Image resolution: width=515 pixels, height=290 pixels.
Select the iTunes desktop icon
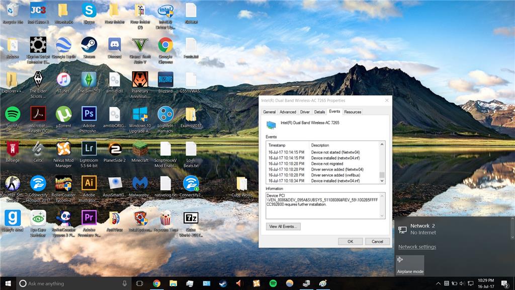[x=64, y=83]
